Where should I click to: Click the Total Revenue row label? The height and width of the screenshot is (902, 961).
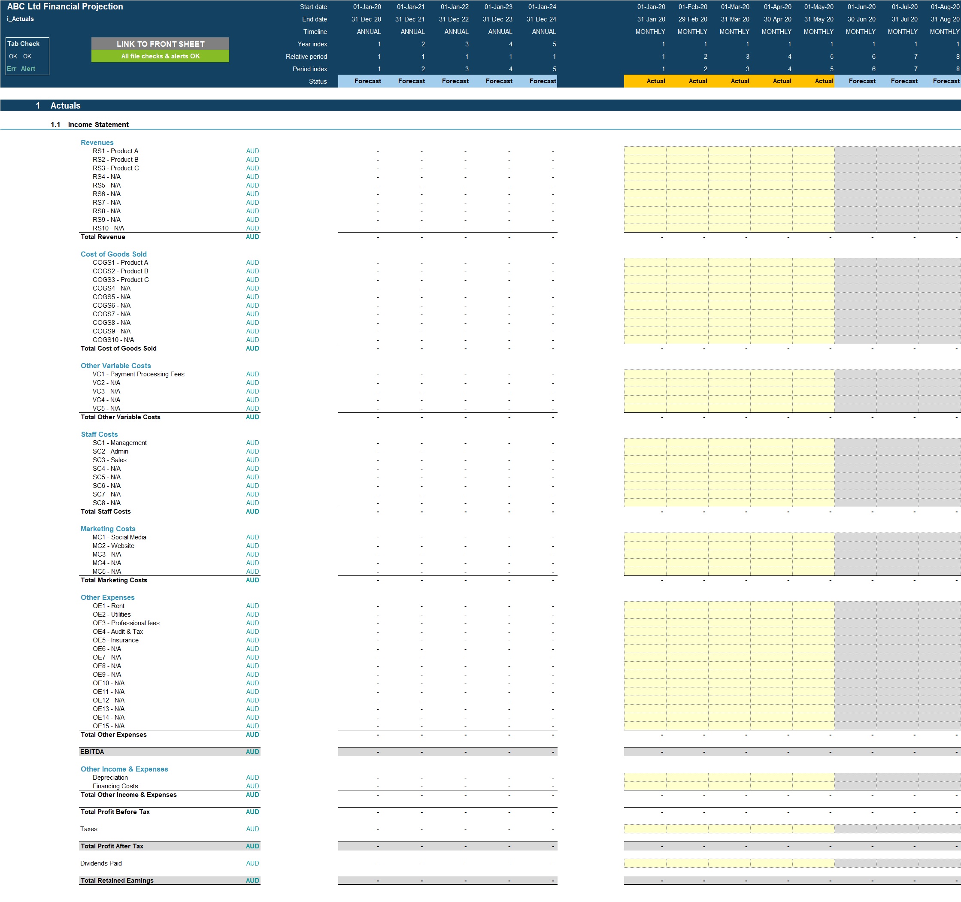pos(103,237)
